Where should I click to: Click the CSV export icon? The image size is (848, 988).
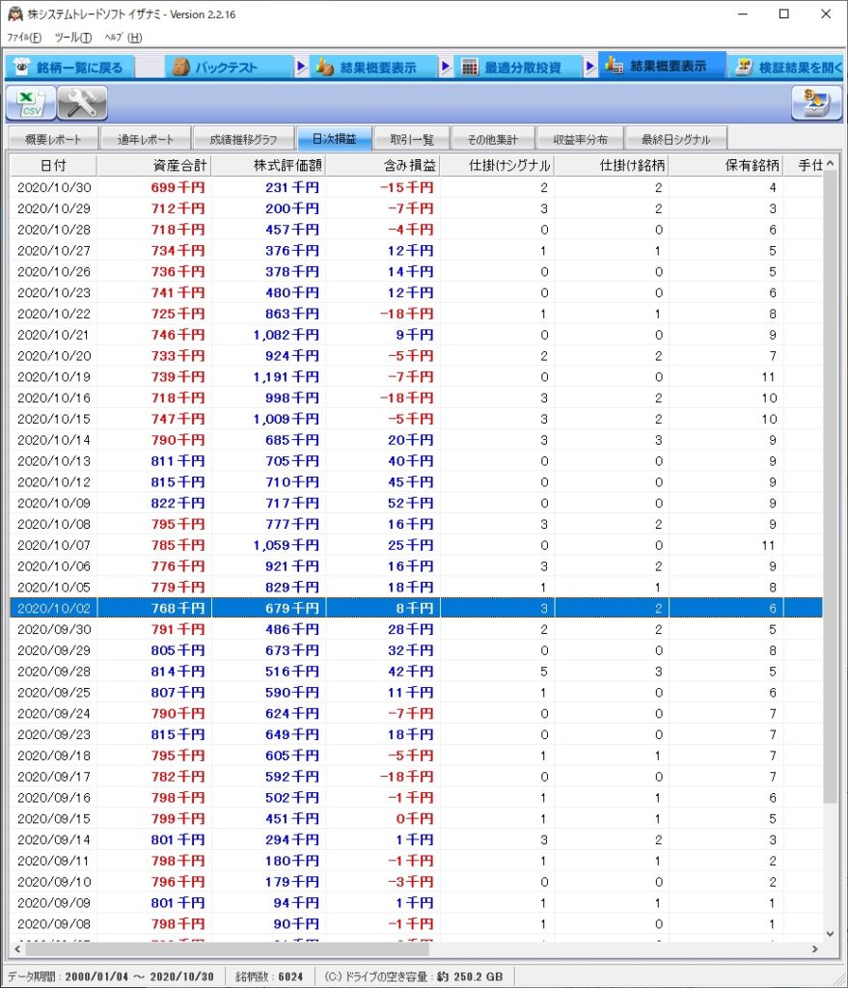tap(31, 102)
